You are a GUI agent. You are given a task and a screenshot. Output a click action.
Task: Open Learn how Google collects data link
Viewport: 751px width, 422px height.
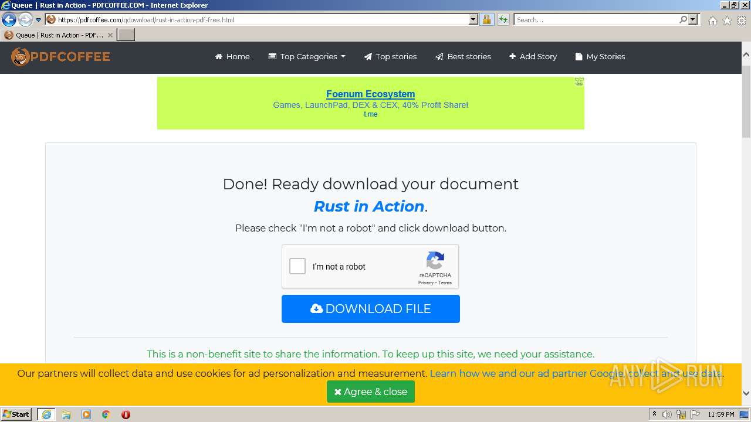pos(576,373)
